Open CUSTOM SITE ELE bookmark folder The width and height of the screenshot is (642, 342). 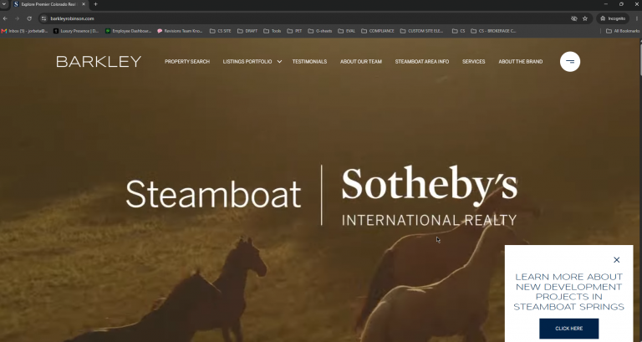421,31
